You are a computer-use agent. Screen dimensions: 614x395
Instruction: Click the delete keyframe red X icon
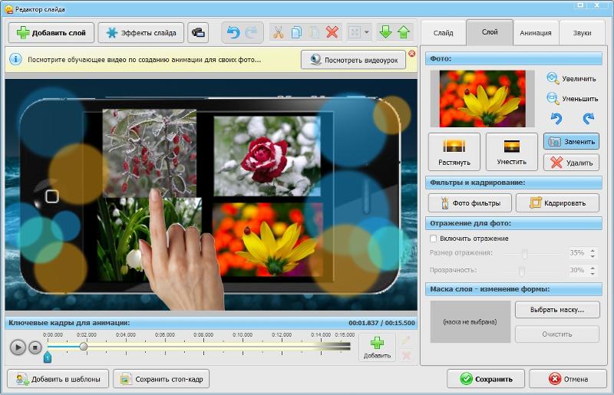tap(406, 355)
